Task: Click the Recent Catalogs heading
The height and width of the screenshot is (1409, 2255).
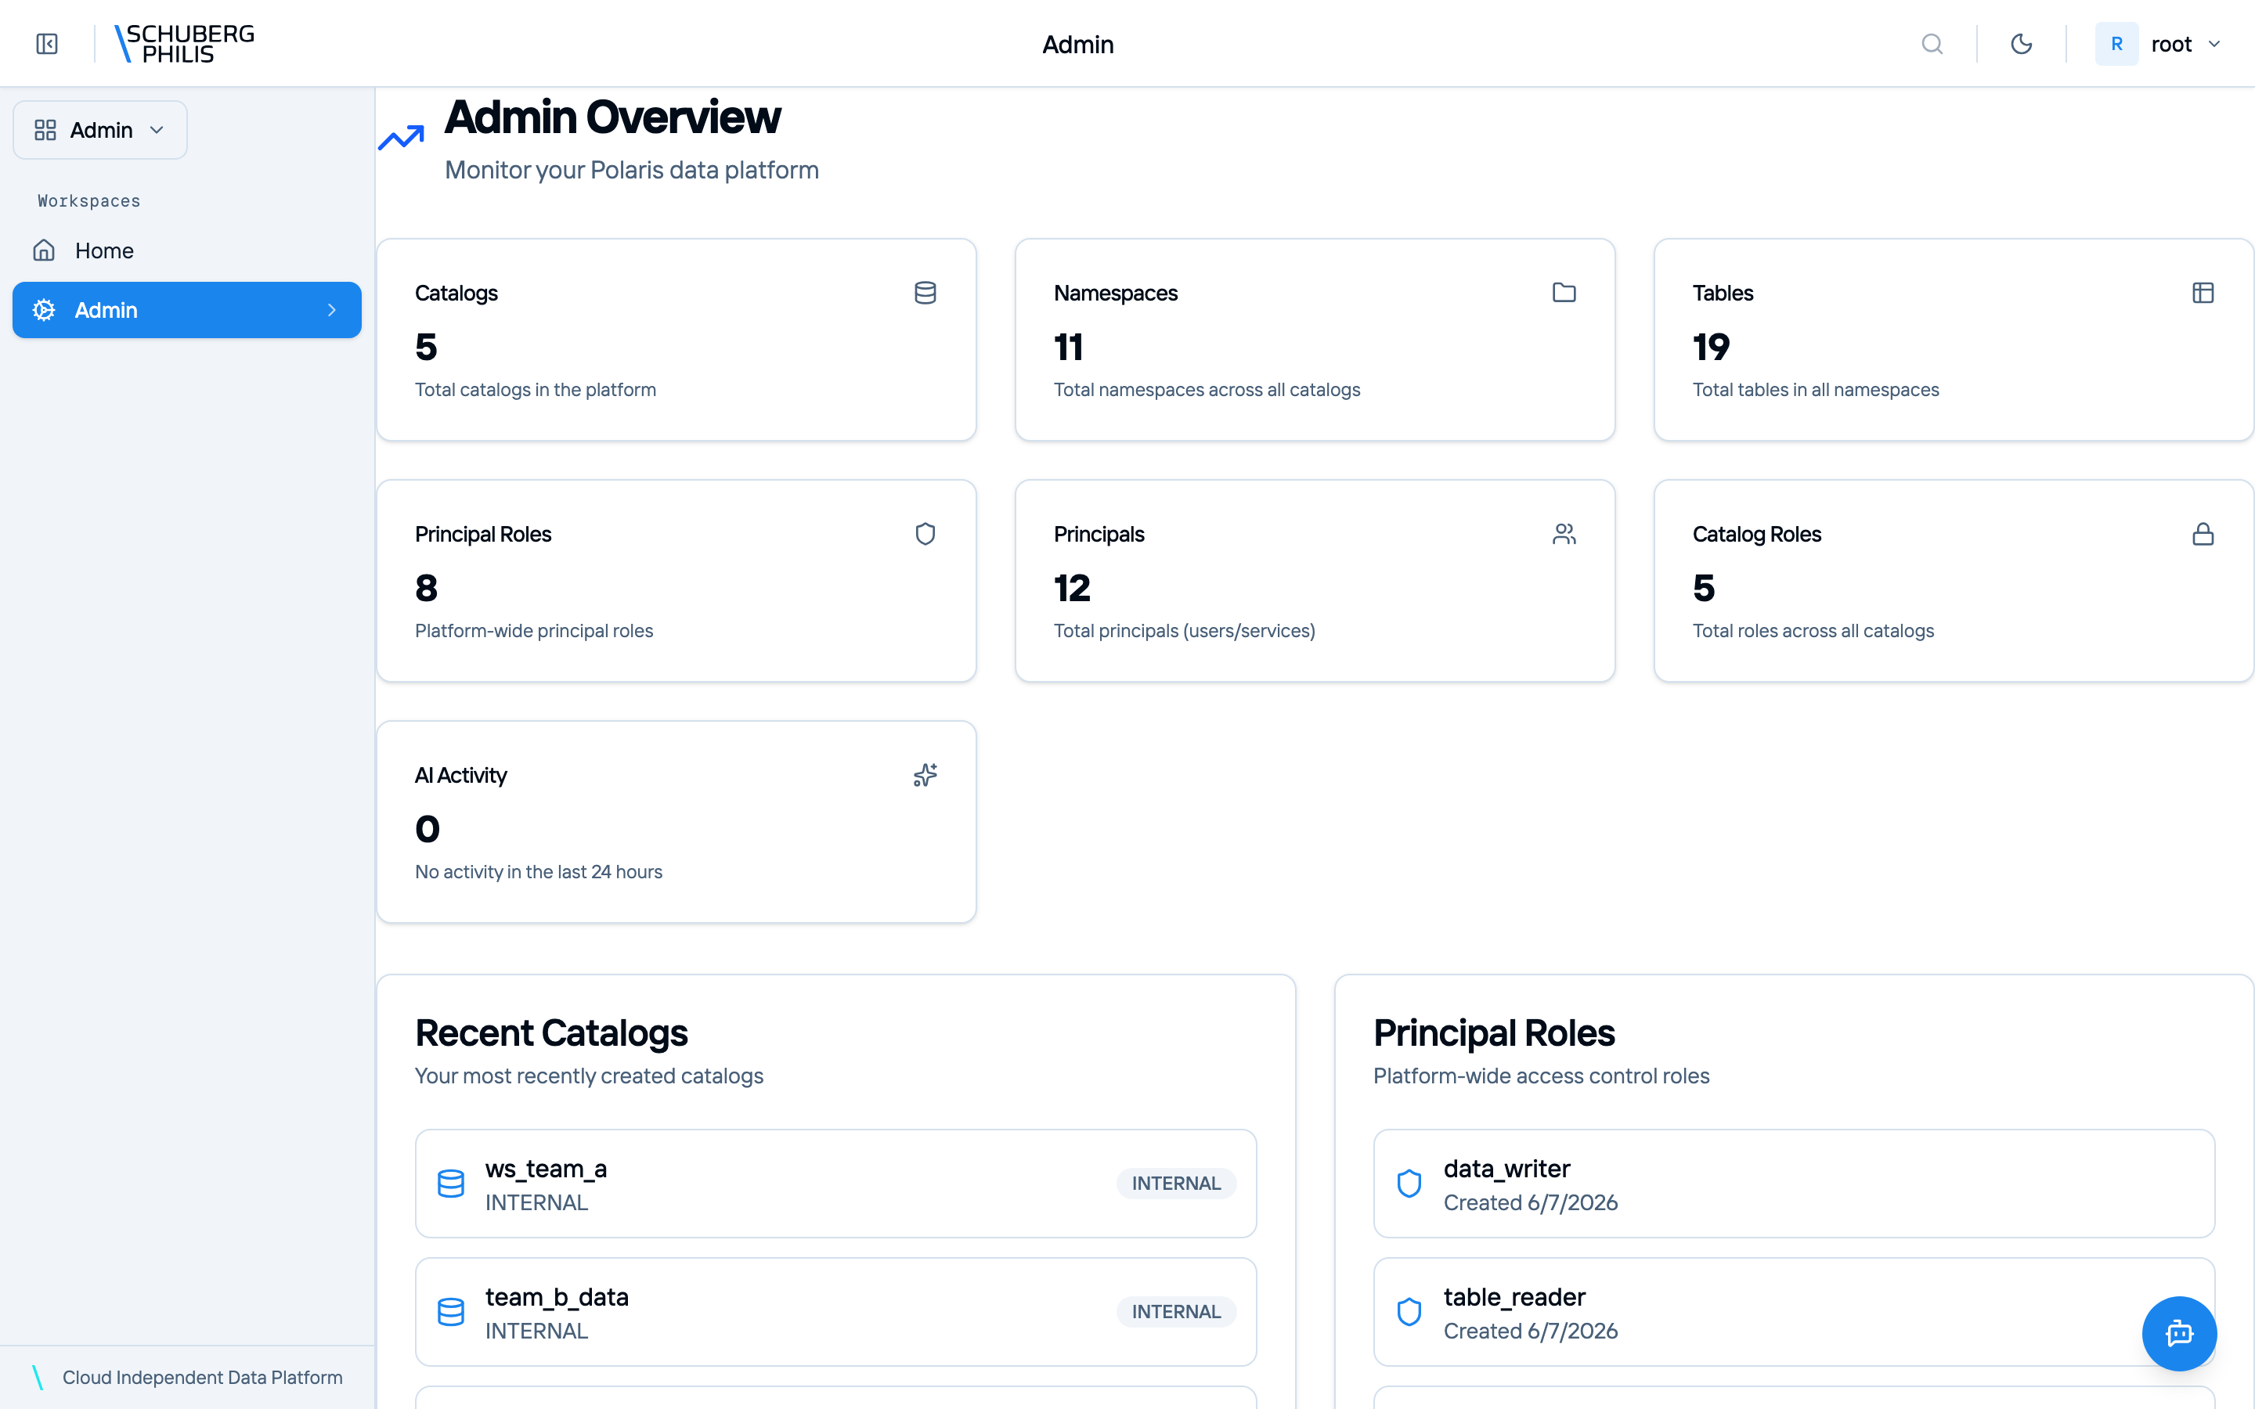Action: click(550, 1032)
